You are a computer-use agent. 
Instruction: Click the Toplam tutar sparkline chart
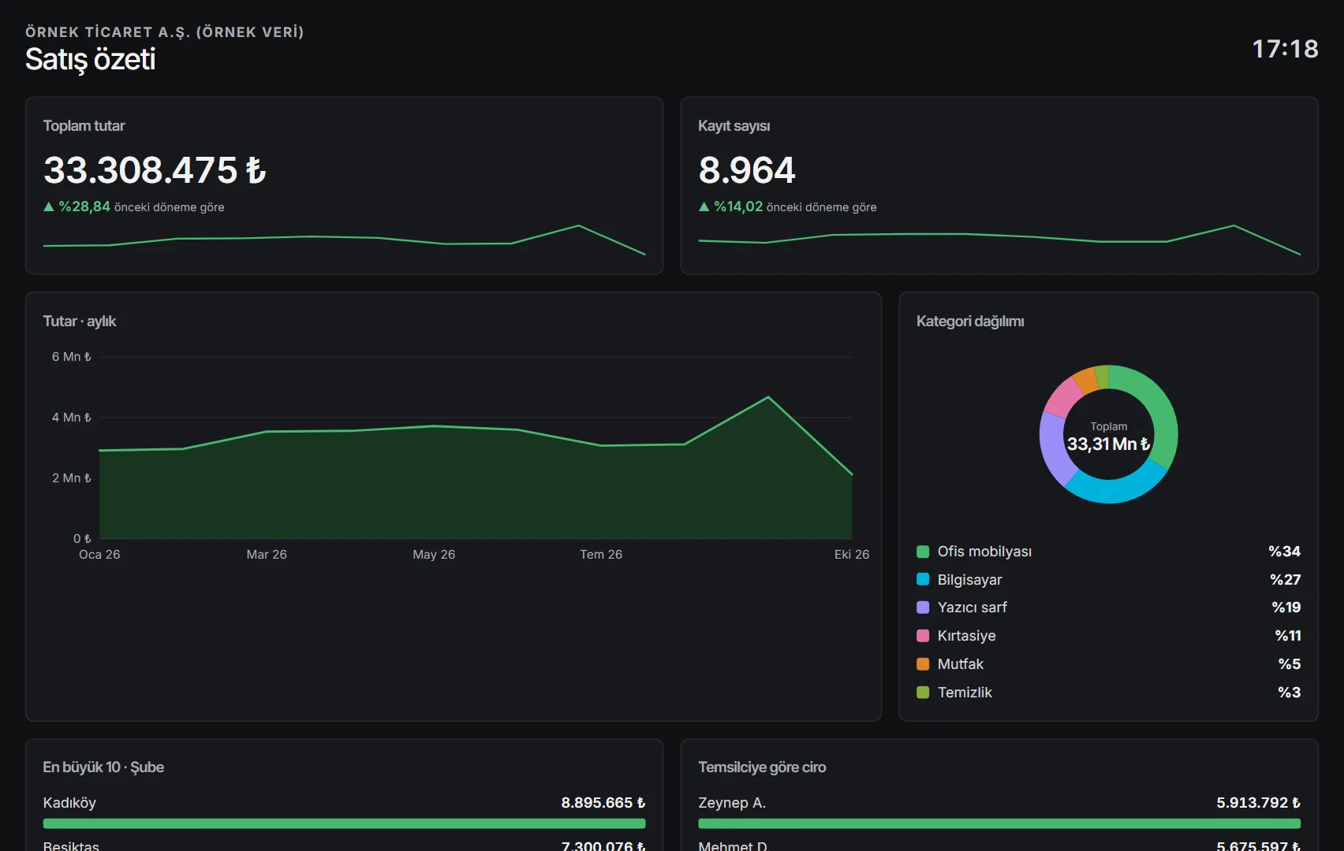345,240
